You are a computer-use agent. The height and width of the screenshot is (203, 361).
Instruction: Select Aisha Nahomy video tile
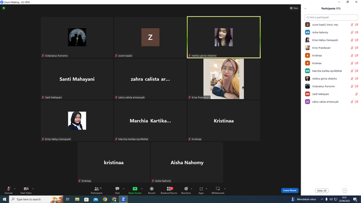click(x=187, y=162)
